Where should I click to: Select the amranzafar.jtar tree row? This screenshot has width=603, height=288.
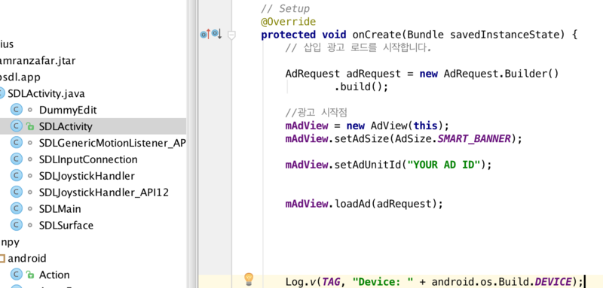pos(38,61)
